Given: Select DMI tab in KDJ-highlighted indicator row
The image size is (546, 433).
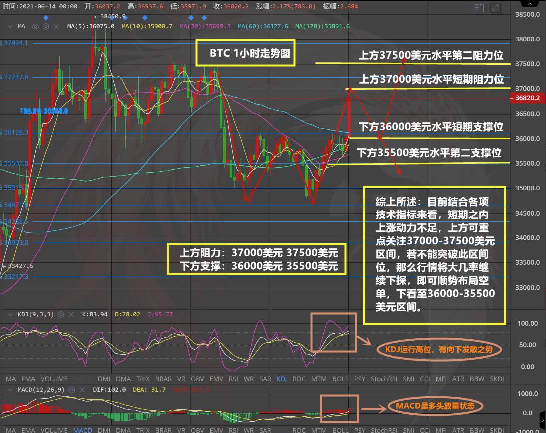Looking at the screenshot, I should click(x=104, y=379).
